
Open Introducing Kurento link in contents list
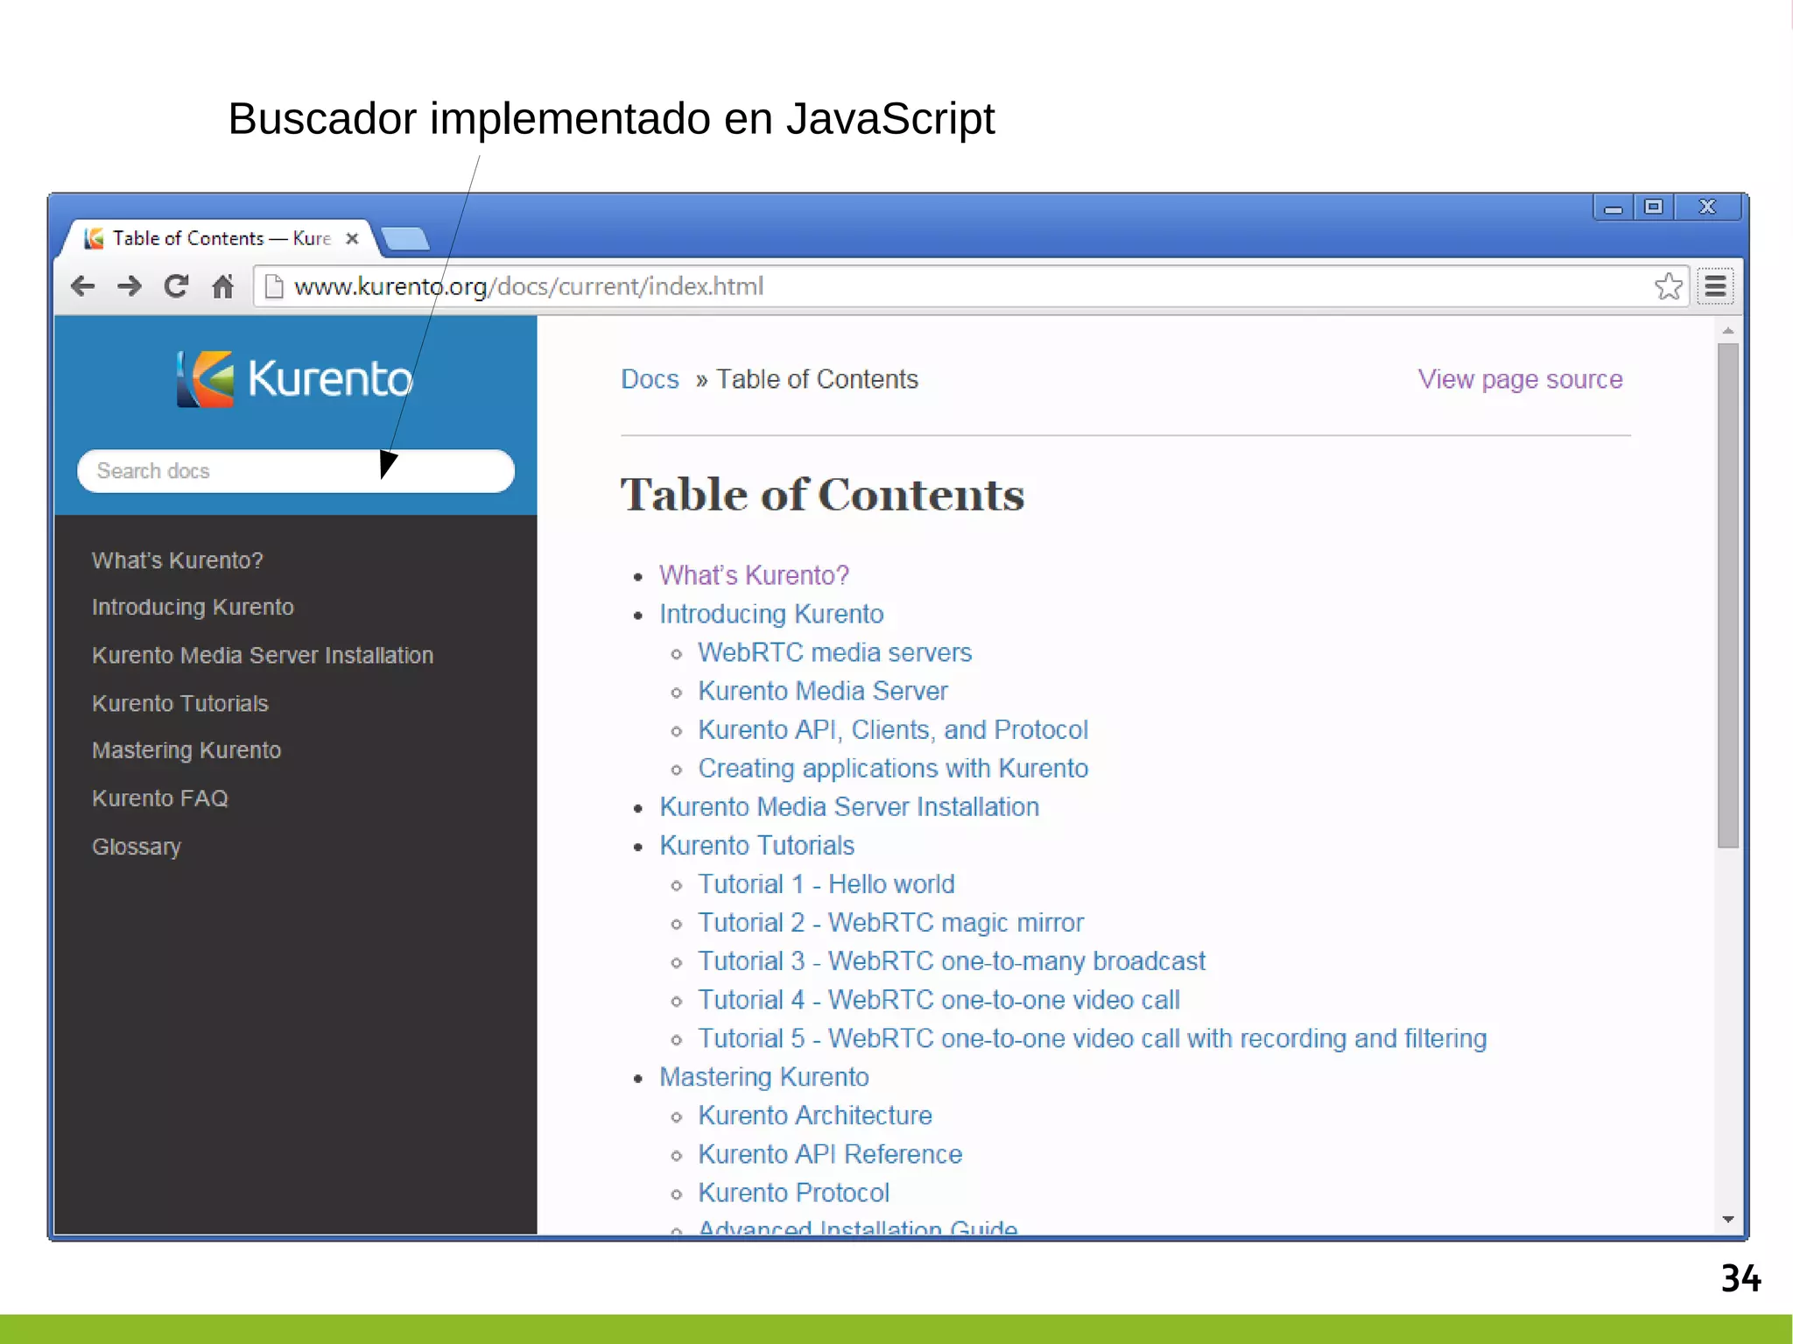(x=771, y=614)
